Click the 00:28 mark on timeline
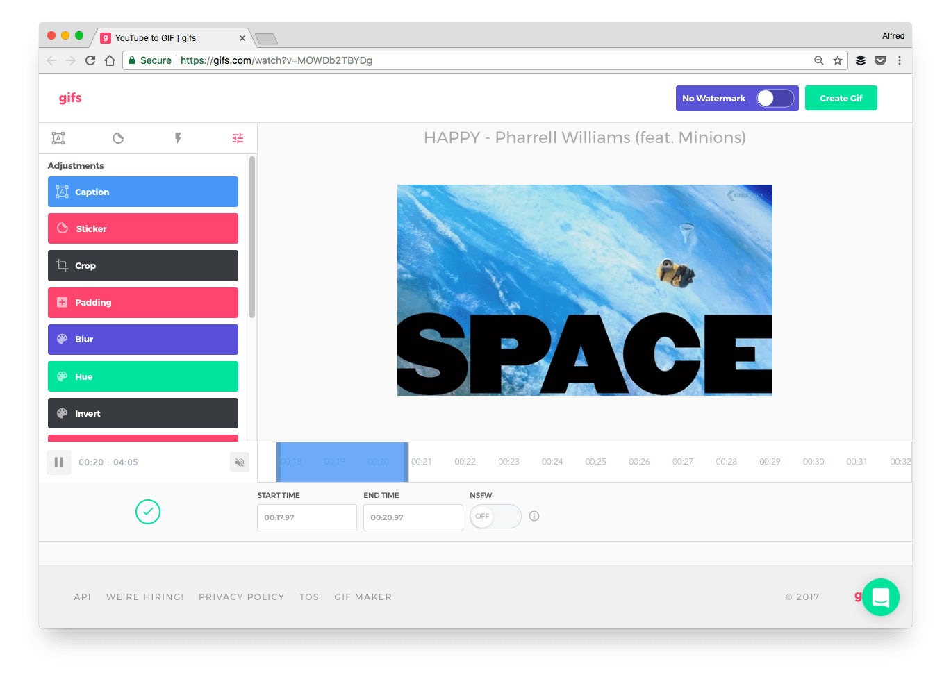The height and width of the screenshot is (684, 951). tap(727, 462)
